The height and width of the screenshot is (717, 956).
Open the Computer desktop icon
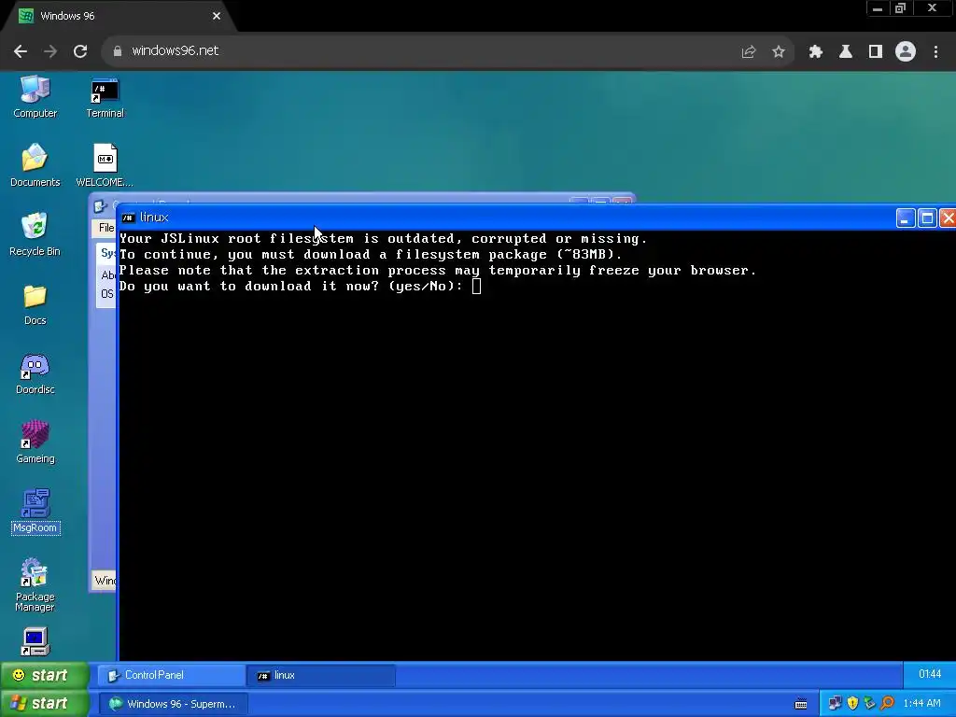click(x=35, y=96)
